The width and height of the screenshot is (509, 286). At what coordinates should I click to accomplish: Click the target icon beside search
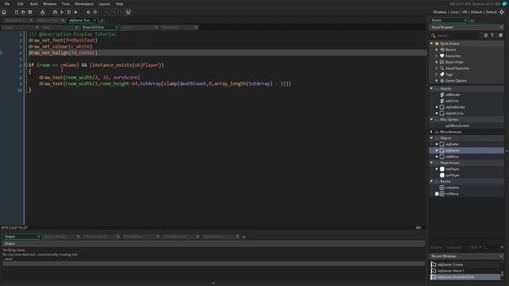[x=486, y=35]
